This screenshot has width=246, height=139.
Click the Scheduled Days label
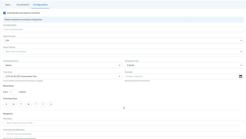coord(10,98)
